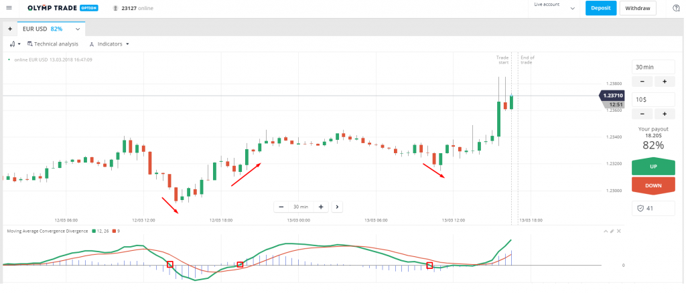This screenshot has width=686, height=293.
Task: Click the 23127 online counter text
Action: (x=137, y=8)
